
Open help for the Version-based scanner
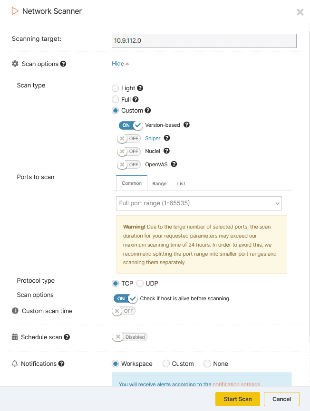coord(186,124)
